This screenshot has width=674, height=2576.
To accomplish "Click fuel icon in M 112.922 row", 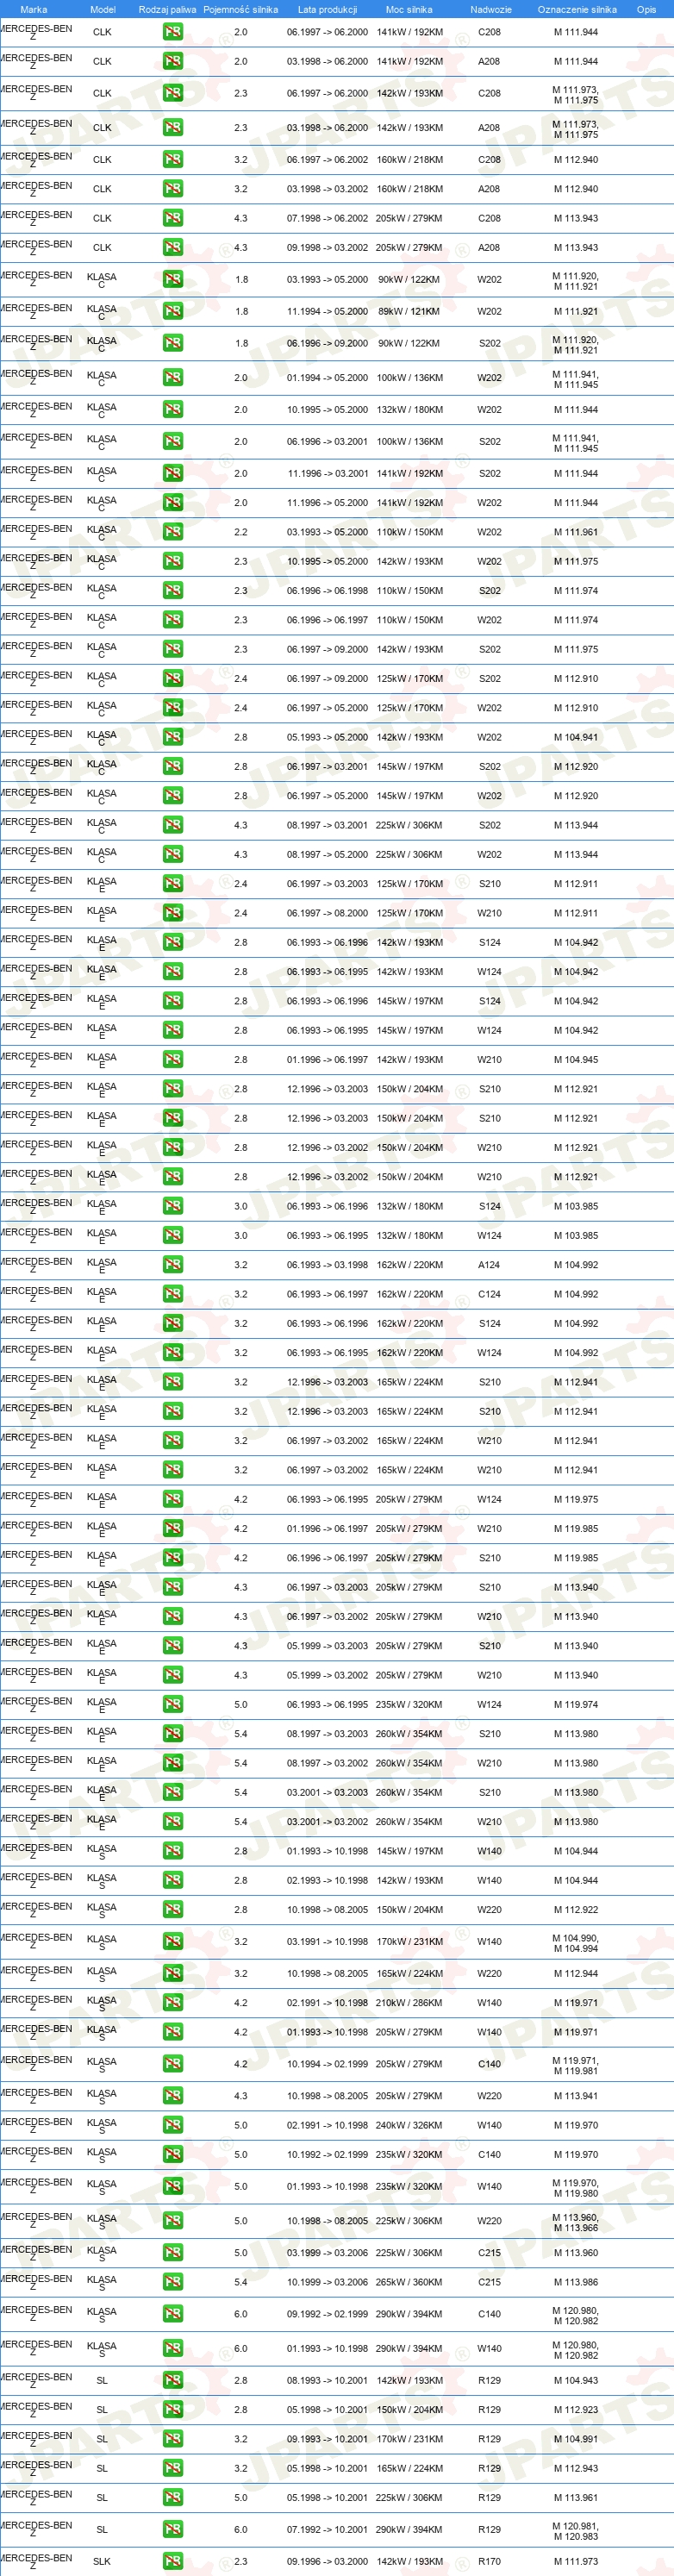I will [x=173, y=1910].
